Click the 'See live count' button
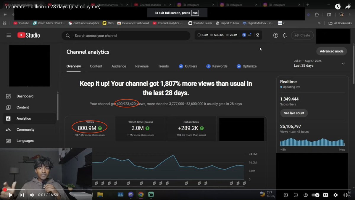This screenshot has height=200, width=355. 294,113
